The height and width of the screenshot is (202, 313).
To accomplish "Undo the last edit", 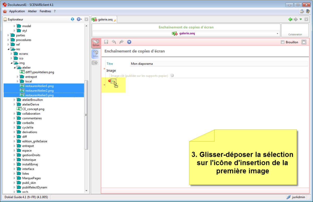I will point(114,42).
